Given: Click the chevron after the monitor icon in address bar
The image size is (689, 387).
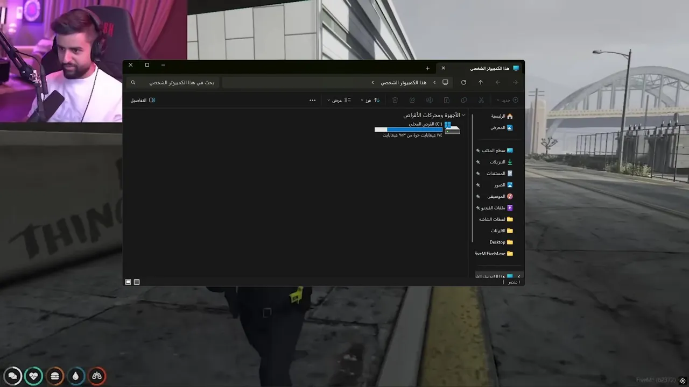Looking at the screenshot, I should tap(434, 82).
